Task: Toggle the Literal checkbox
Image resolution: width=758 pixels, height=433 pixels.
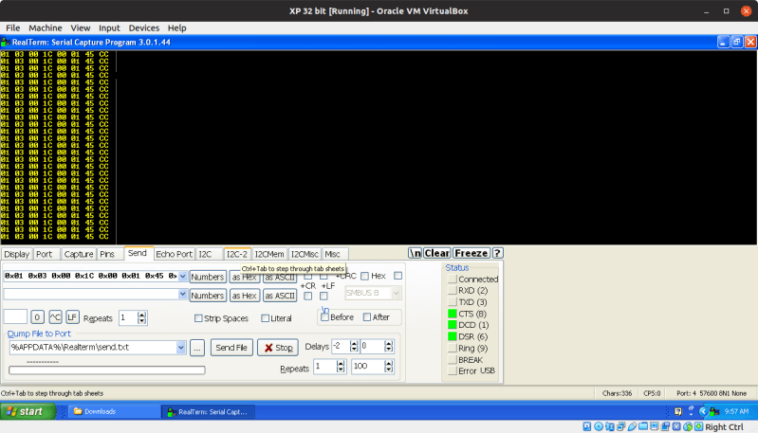Action: point(265,318)
